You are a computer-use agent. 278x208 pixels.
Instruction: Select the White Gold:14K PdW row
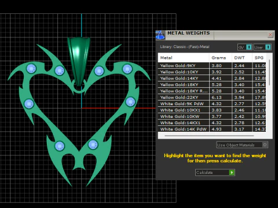pyautogui.click(x=212, y=129)
